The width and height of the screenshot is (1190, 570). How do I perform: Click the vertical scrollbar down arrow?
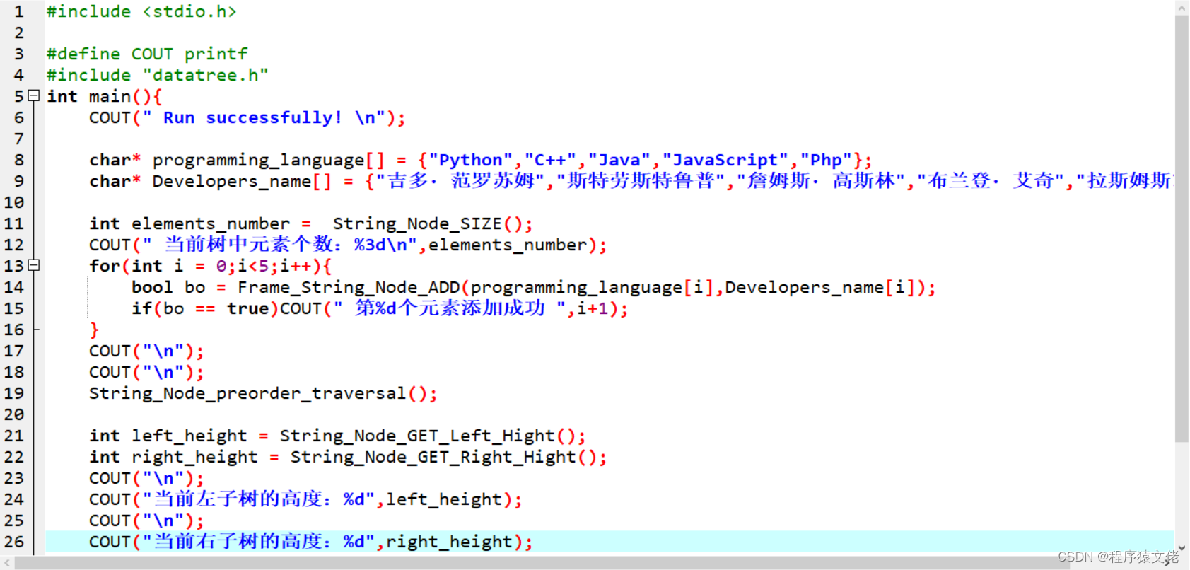[1182, 548]
